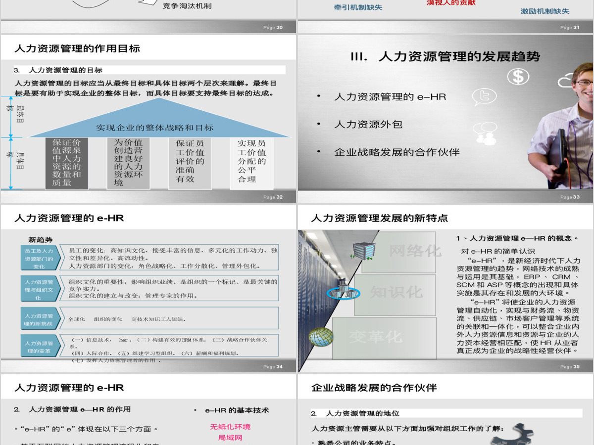
Task: Click the bullet '人力资源管理的 e–HR' on slide 33
Action: coord(390,96)
